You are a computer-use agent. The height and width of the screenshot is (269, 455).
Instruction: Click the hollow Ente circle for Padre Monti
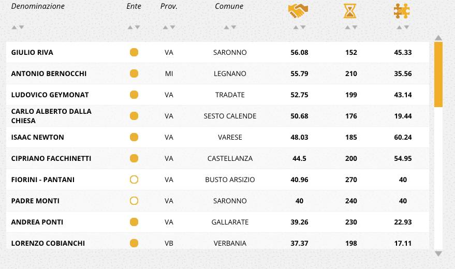click(x=134, y=201)
